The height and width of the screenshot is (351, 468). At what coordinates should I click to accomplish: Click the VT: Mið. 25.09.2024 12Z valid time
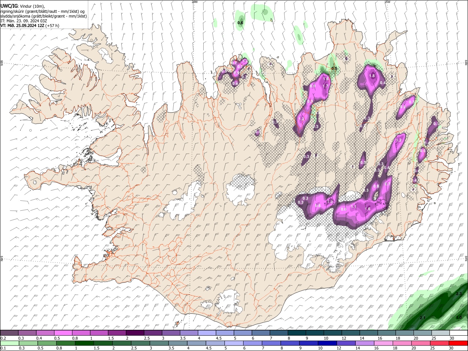(x=22, y=26)
